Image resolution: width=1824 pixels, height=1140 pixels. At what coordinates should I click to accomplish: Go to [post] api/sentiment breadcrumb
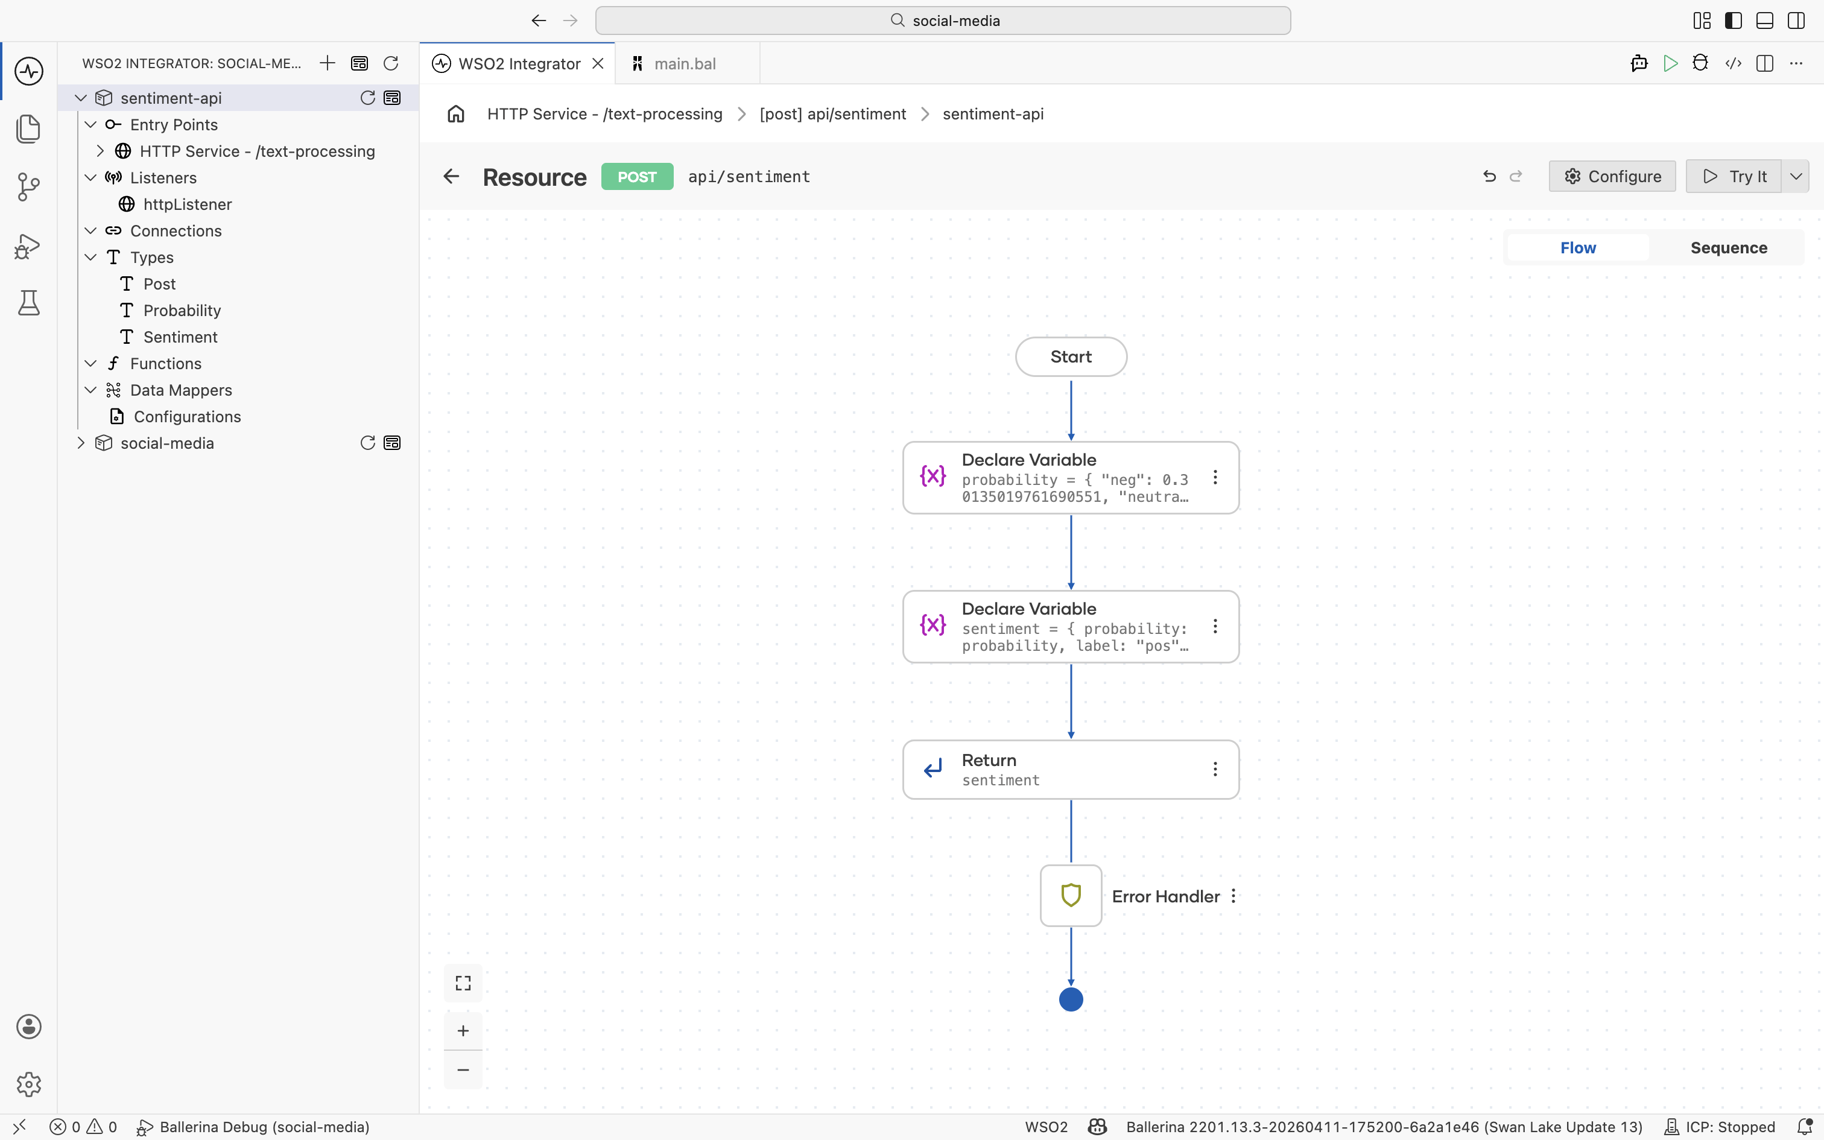(833, 114)
